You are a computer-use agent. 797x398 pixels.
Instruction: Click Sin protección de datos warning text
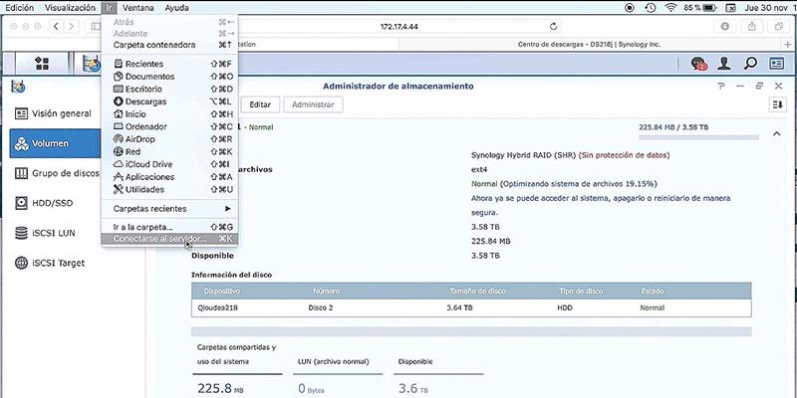tap(624, 155)
